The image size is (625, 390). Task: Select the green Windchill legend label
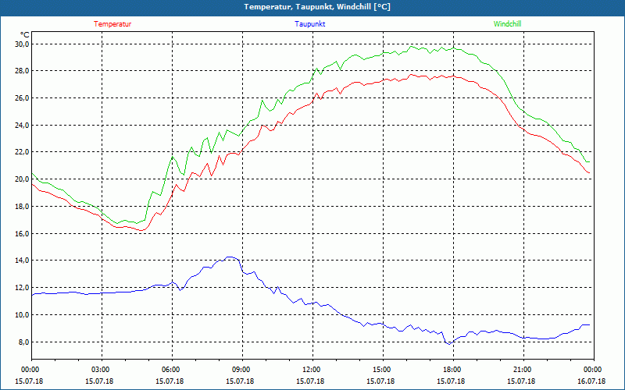[507, 24]
